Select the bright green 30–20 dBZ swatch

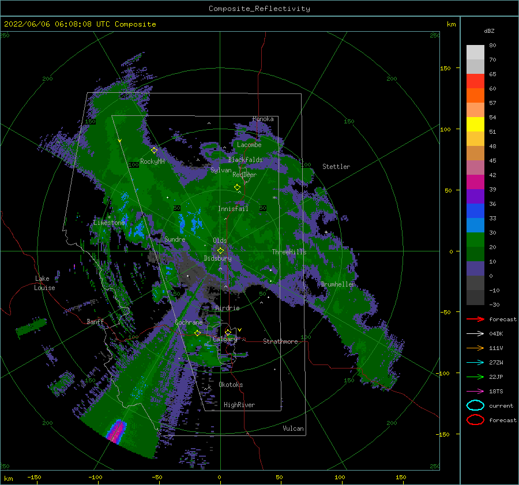pos(475,240)
